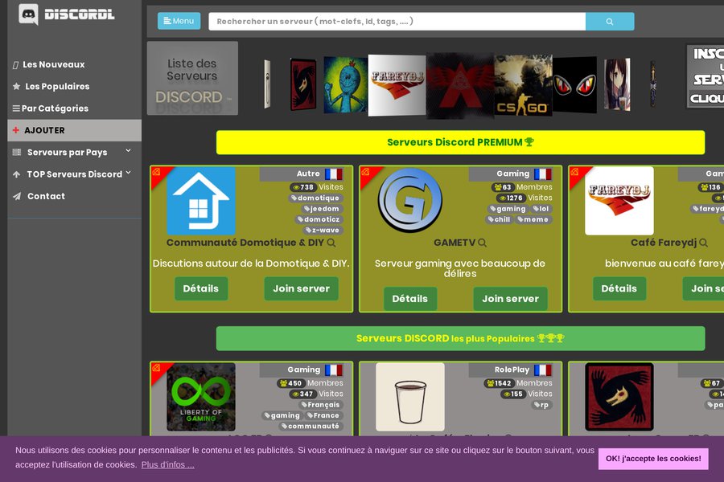The height and width of the screenshot is (482, 724).
Task: Focus the server search field
Action: [x=397, y=21]
